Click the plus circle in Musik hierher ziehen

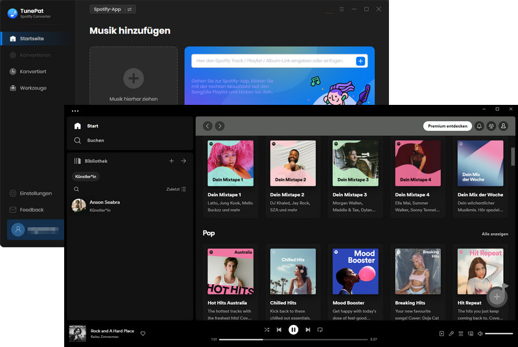tap(134, 78)
